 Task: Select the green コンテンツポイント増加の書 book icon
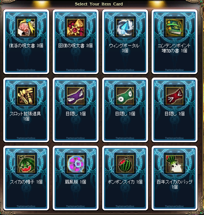point(175,28)
